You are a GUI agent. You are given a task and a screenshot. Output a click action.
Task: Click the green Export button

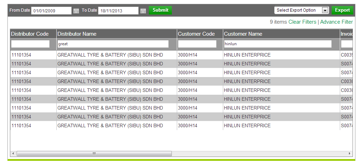point(342,10)
